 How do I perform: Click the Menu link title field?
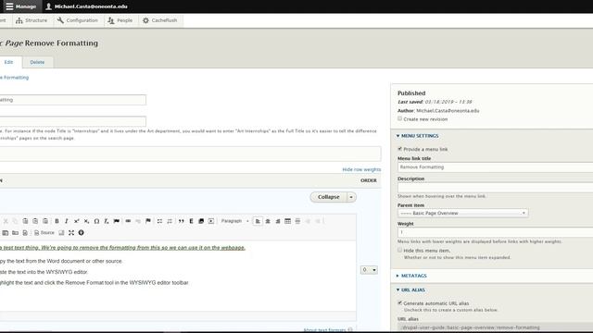[496, 167]
